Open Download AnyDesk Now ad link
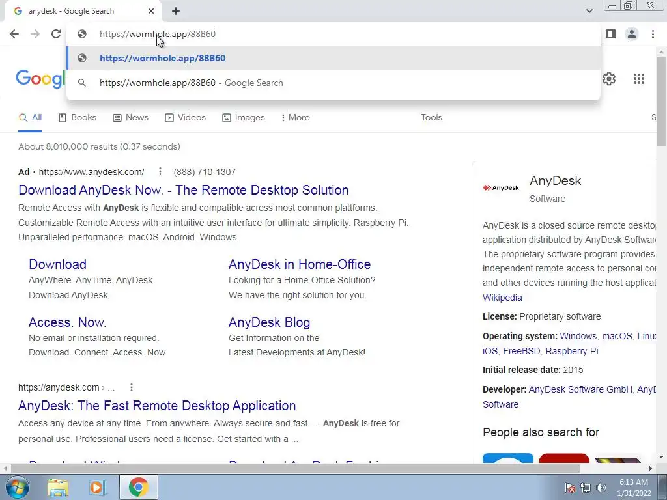This screenshot has width=667, height=500. pos(183,190)
